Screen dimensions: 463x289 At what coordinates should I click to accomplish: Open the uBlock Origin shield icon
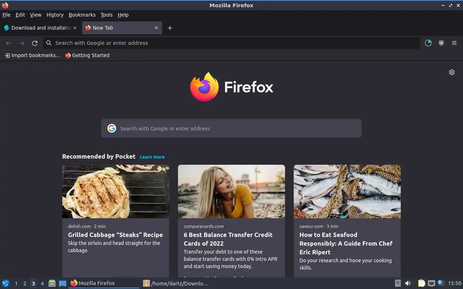[x=441, y=43]
